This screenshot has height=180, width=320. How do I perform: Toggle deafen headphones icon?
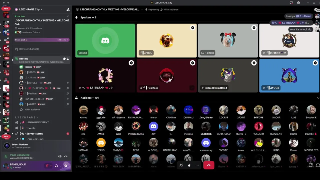click(56, 166)
